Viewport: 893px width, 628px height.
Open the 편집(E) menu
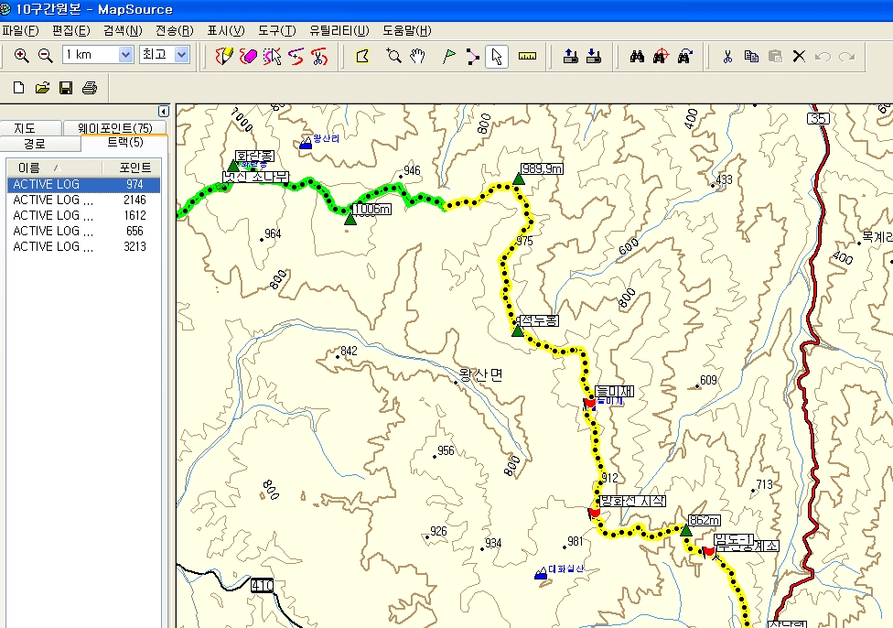coord(71,31)
